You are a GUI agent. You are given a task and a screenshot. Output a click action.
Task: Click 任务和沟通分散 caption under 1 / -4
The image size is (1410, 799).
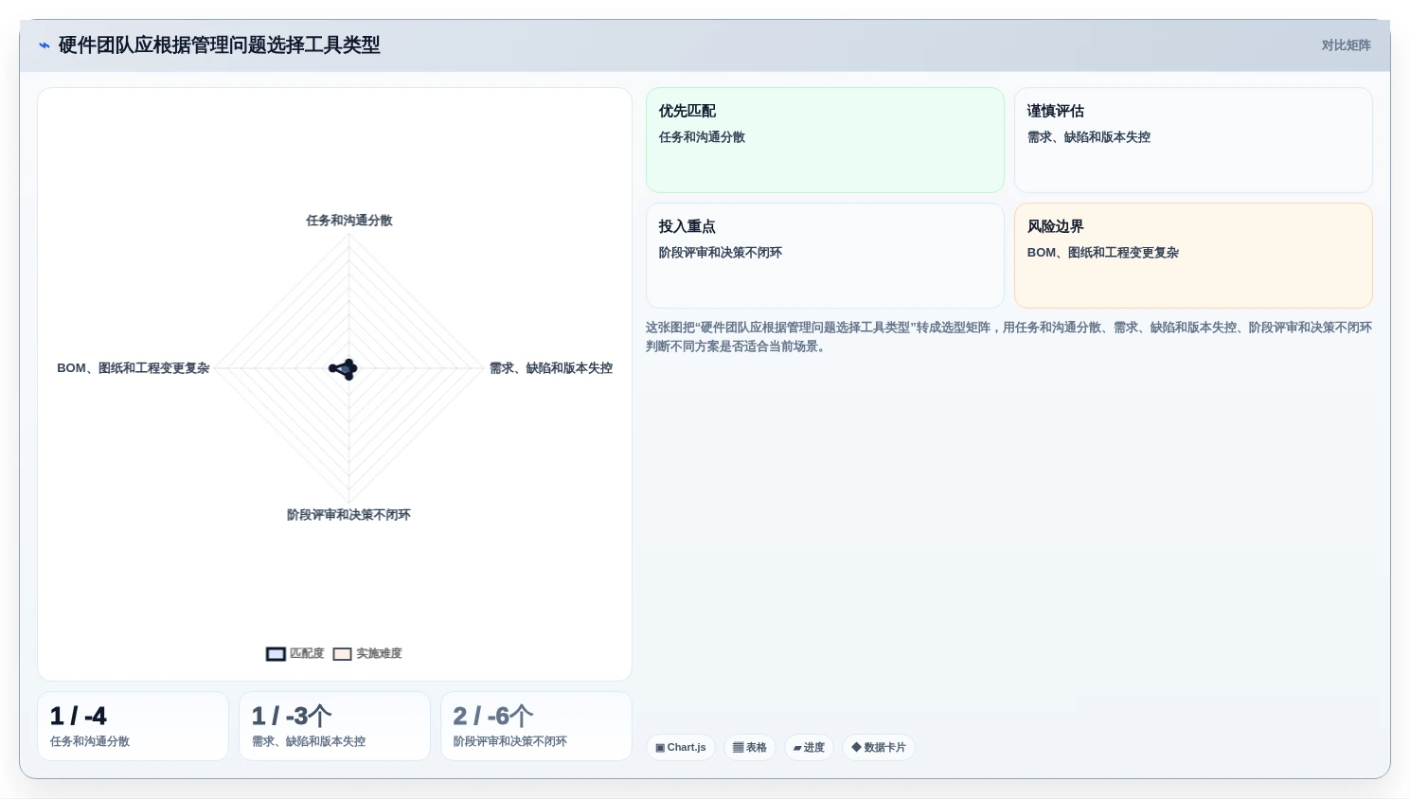point(90,741)
